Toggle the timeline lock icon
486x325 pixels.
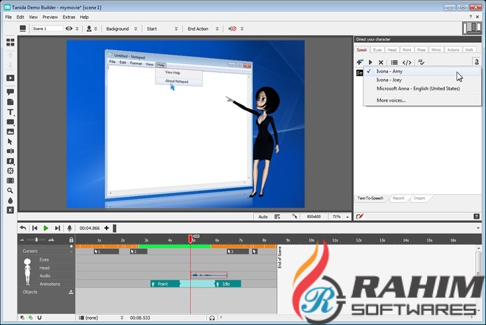click(x=71, y=239)
